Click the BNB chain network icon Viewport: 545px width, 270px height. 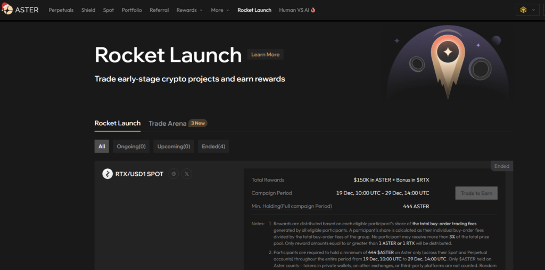[x=523, y=10]
